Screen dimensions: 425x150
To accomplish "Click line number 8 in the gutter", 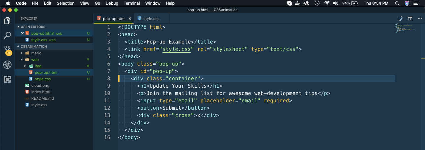I will click(x=109, y=79).
